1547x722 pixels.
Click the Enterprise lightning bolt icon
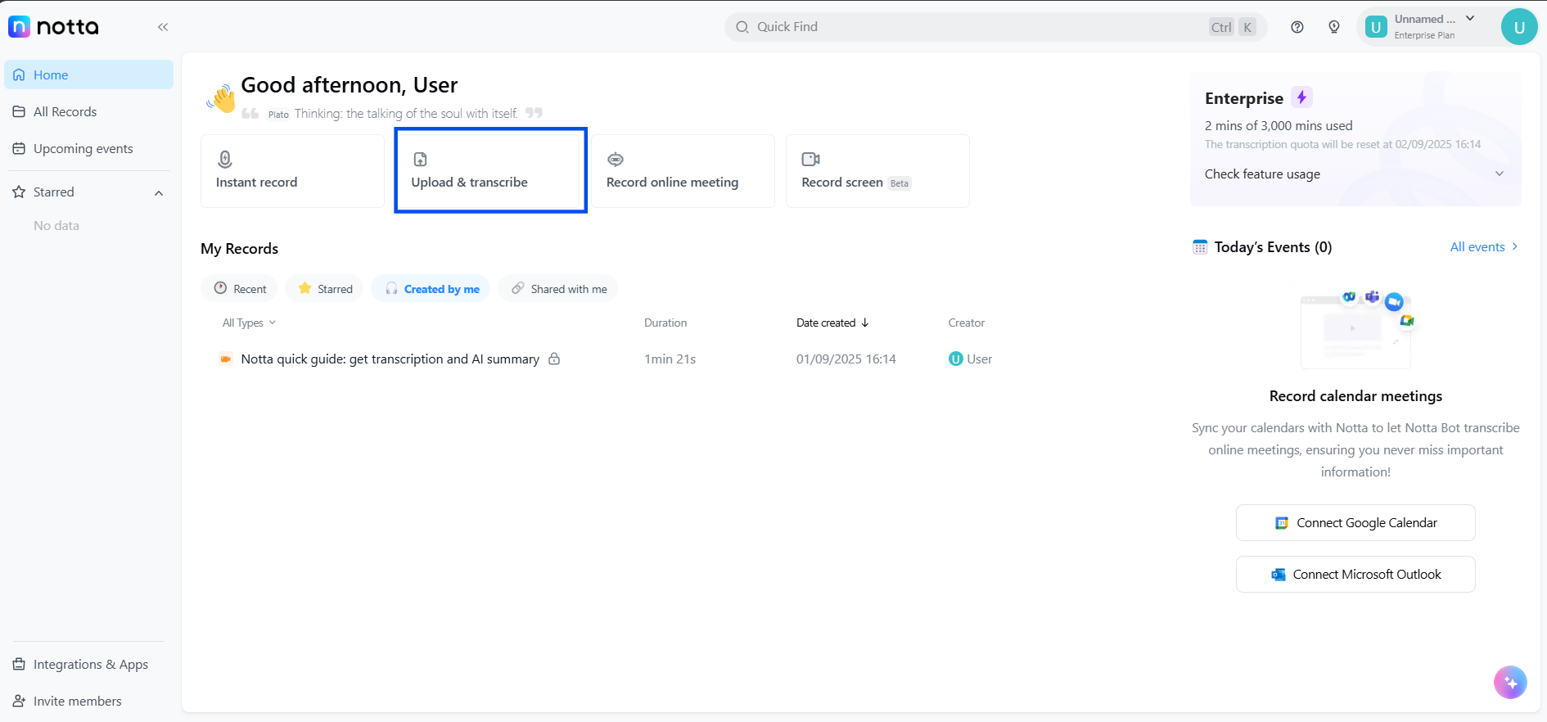(x=1301, y=97)
